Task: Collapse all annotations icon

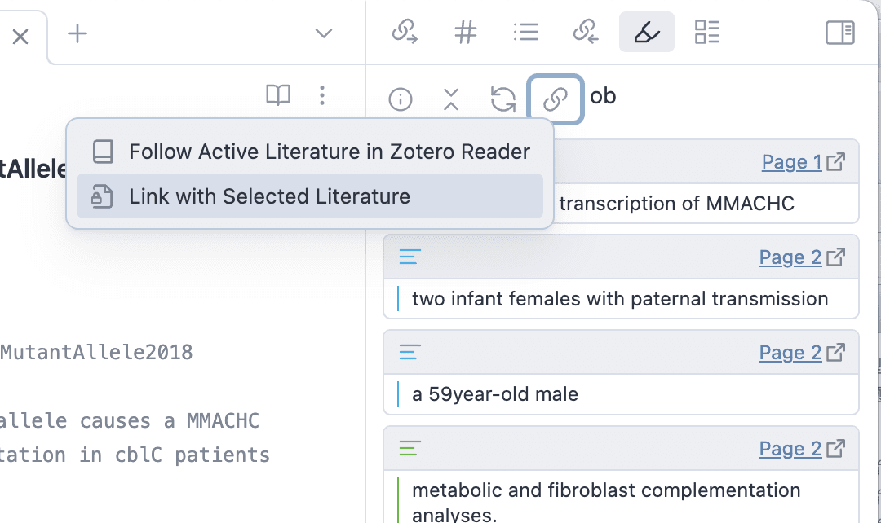Action: tap(451, 99)
